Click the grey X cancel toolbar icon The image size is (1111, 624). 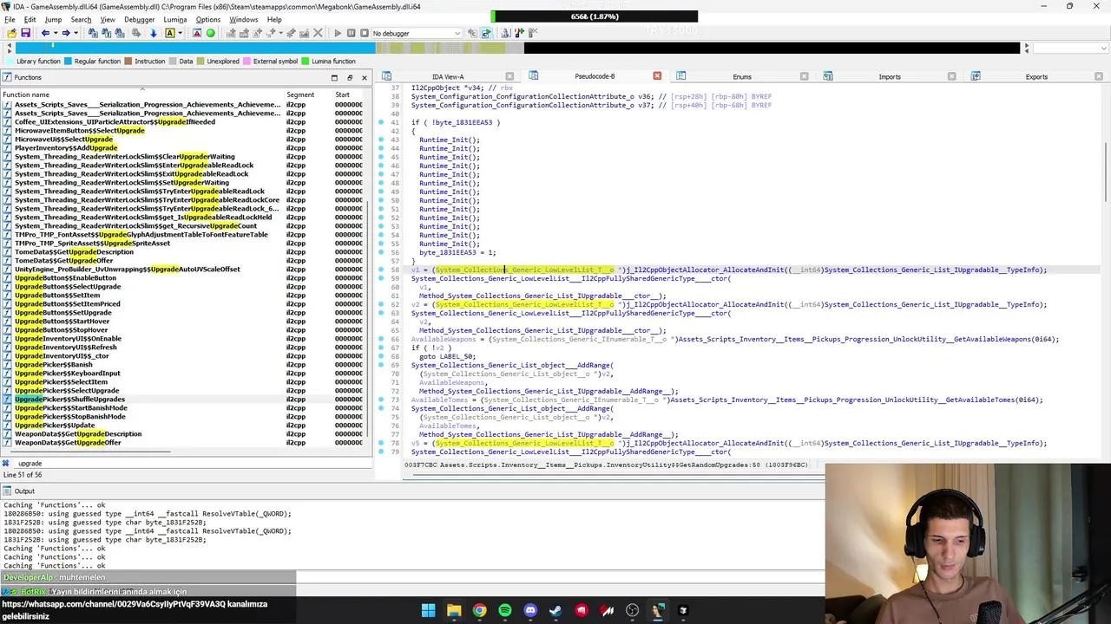(318, 33)
